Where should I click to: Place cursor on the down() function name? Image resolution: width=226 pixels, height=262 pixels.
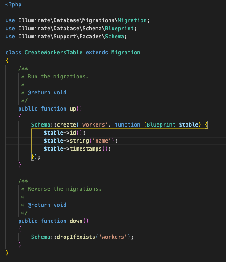[76, 221]
